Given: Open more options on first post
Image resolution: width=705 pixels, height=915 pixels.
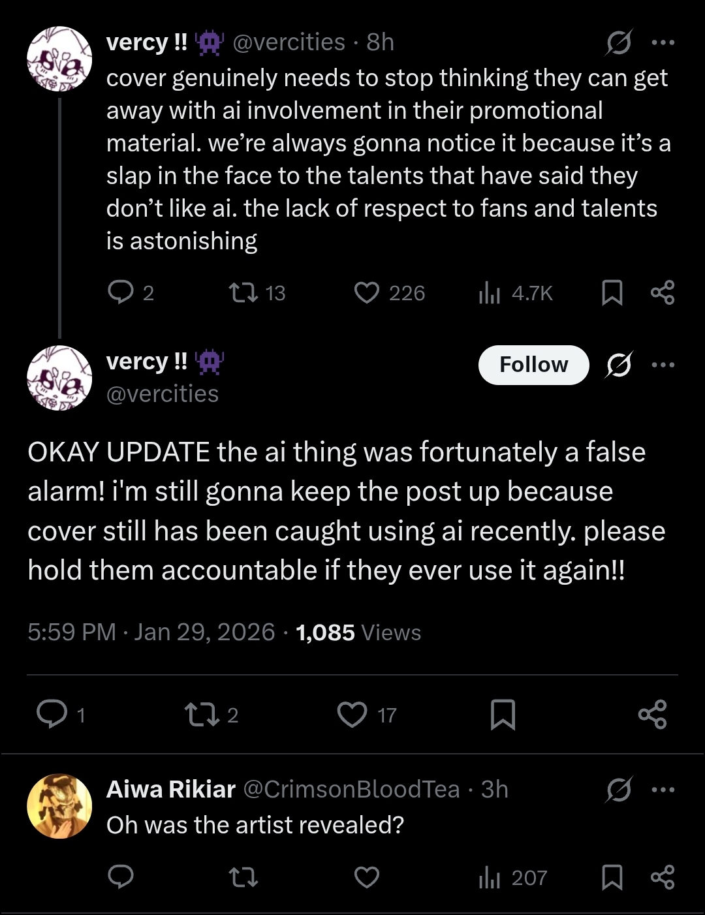Looking at the screenshot, I should click(663, 43).
